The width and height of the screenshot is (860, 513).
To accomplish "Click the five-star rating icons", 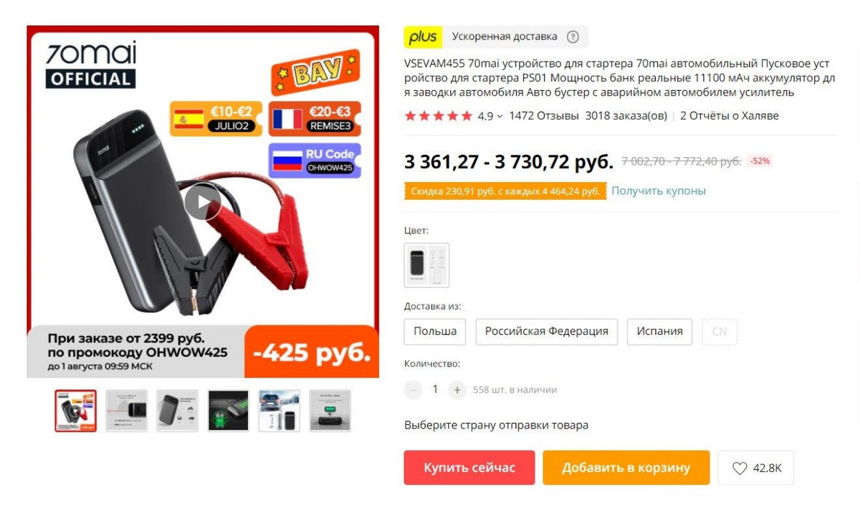I will pyautogui.click(x=439, y=116).
